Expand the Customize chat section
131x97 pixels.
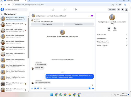[112, 35]
